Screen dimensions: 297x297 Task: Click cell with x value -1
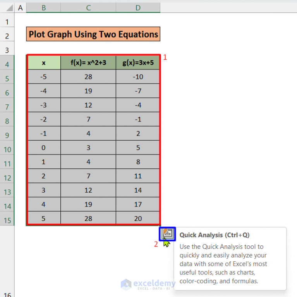44,134
